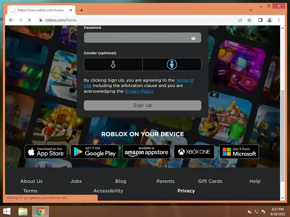The height and width of the screenshot is (217, 290).
Task: Open Get it from Microsoft badge
Action: tap(239, 152)
